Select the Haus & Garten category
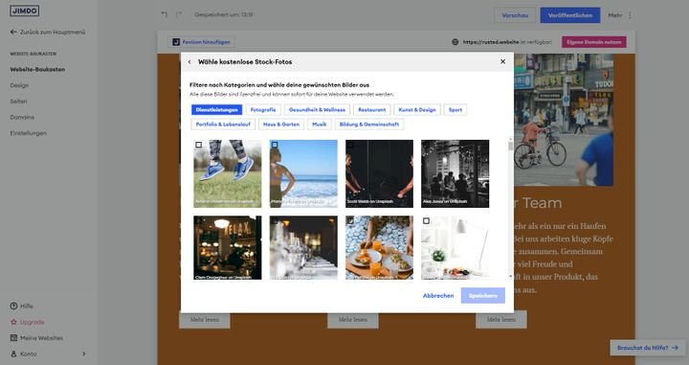The width and height of the screenshot is (689, 365). [x=281, y=125]
